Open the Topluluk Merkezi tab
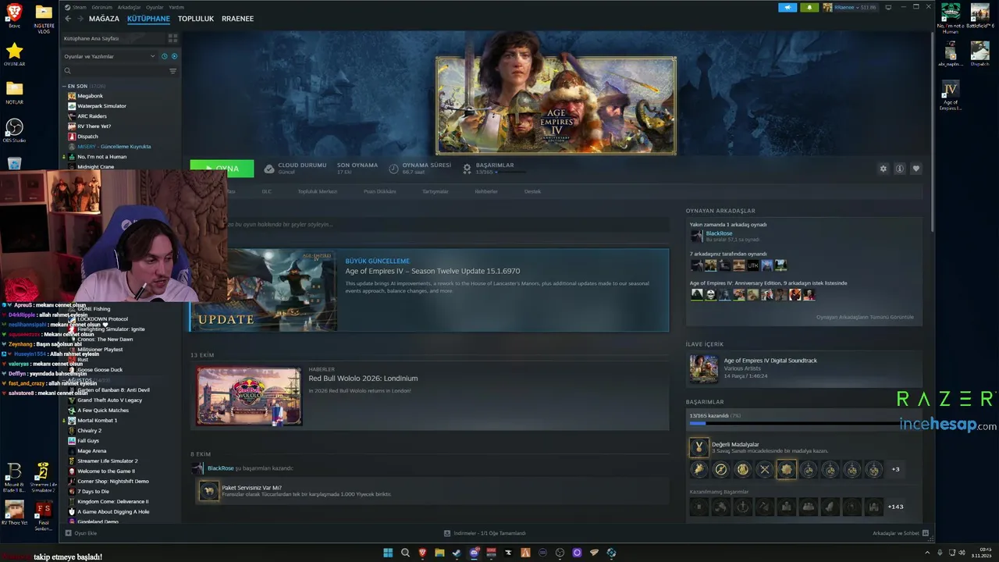The width and height of the screenshot is (999, 562). click(x=317, y=191)
